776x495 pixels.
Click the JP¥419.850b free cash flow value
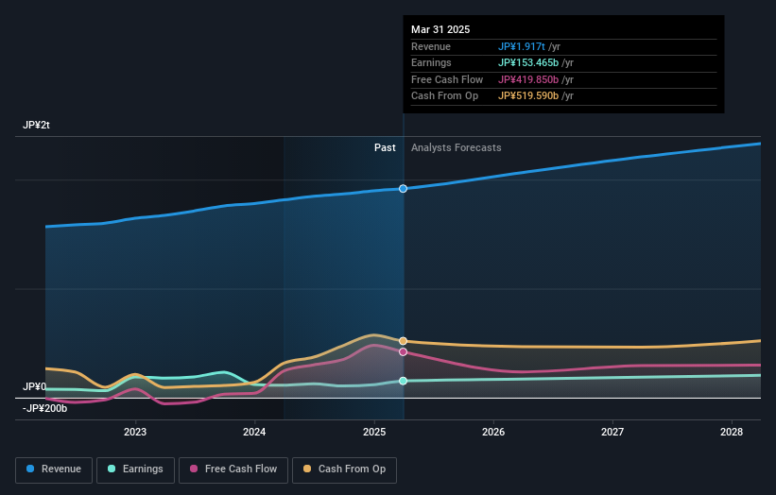tap(528, 79)
